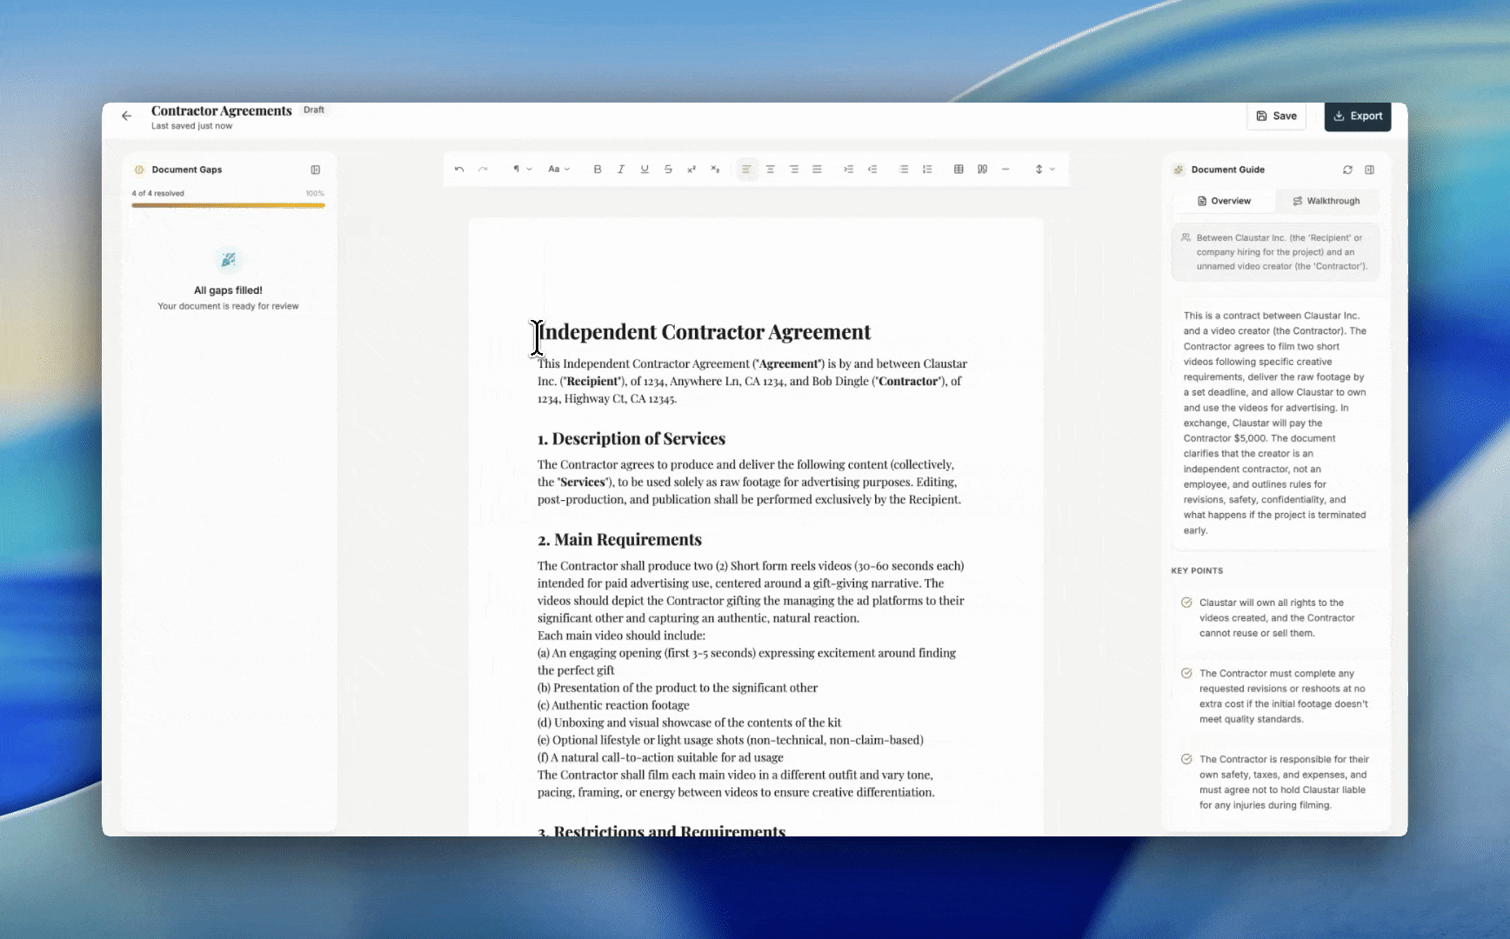Viewport: 1510px width, 939px height.
Task: Refresh the Document Guide
Action: pyautogui.click(x=1347, y=170)
